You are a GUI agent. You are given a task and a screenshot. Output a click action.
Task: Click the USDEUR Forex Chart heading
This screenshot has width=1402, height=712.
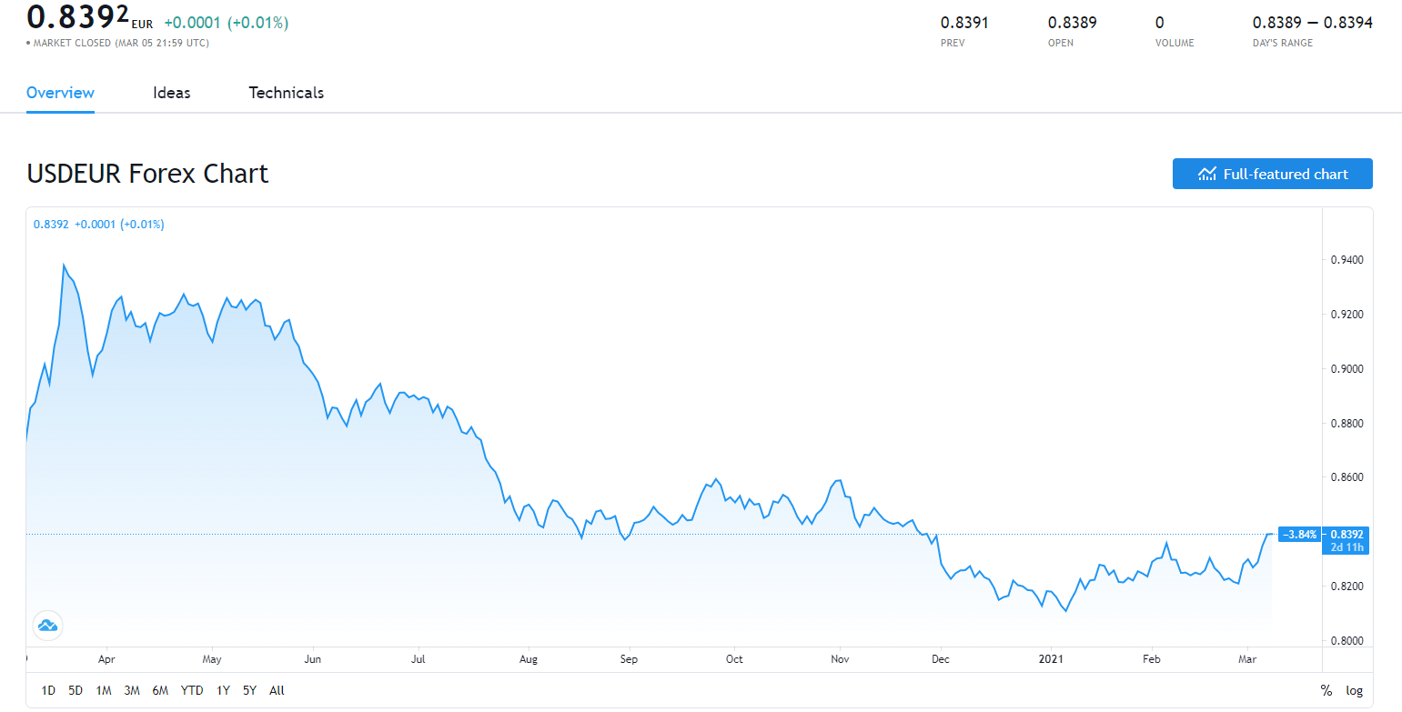tap(147, 173)
